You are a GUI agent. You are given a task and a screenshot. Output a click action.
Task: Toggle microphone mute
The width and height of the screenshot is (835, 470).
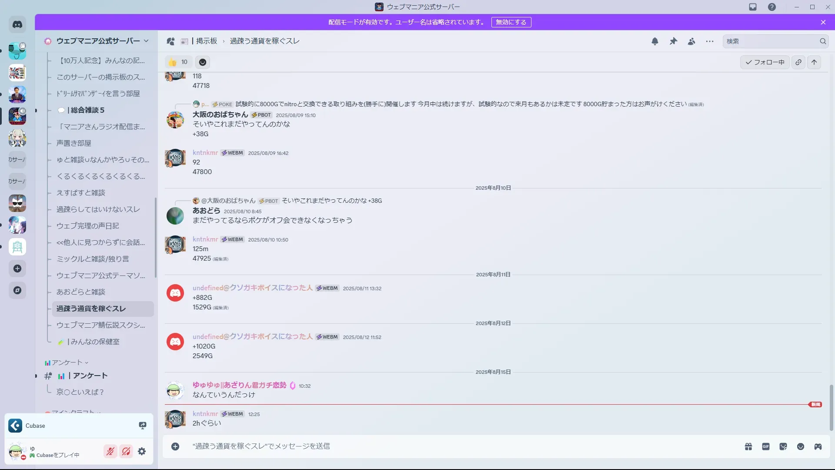tap(110, 452)
